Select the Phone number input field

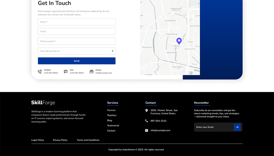pyautogui.click(x=77, y=41)
